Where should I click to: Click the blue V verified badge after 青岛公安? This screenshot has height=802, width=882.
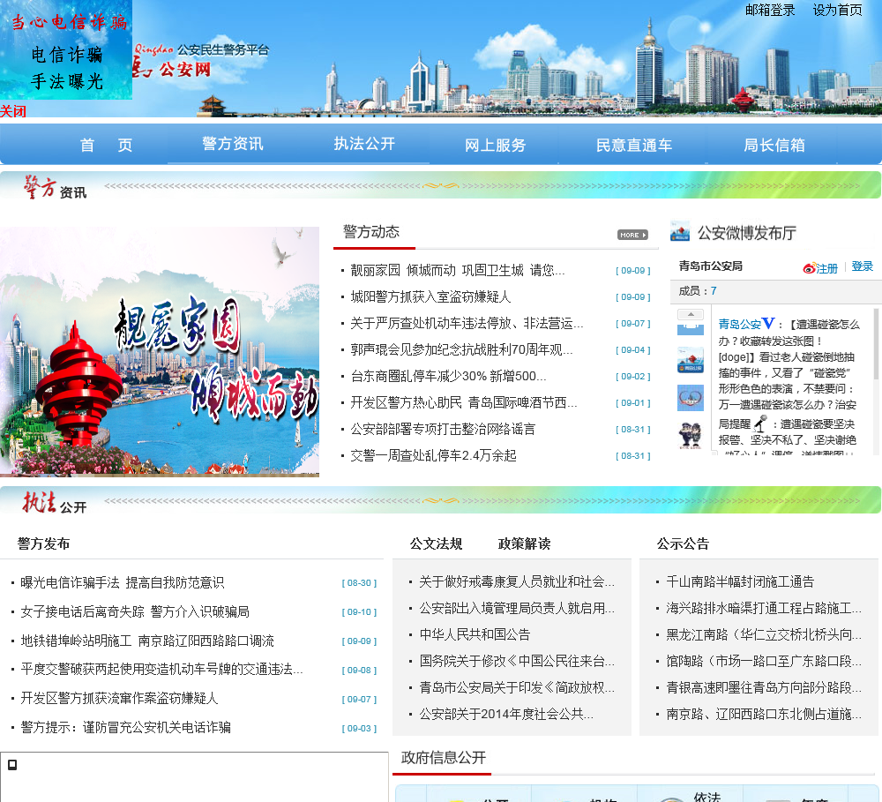(768, 323)
